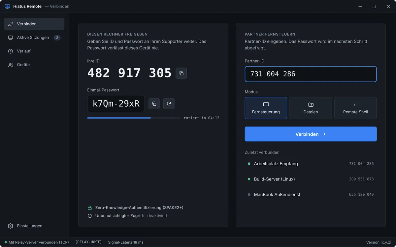Click ID 209 551 873 in recent list
This screenshot has height=247, width=396.
pyautogui.click(x=361, y=179)
